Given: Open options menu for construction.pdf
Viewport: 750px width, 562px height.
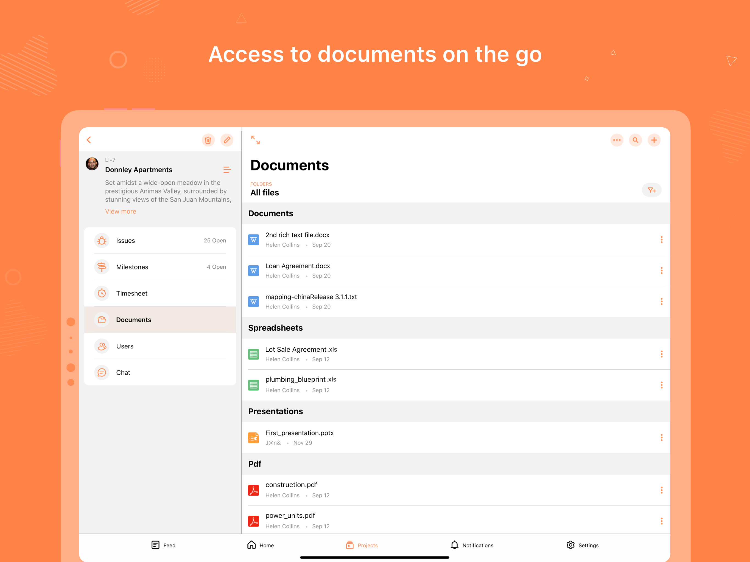Looking at the screenshot, I should coord(662,490).
